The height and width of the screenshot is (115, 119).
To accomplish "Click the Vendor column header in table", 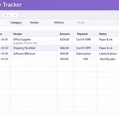I will pos(18,34).
